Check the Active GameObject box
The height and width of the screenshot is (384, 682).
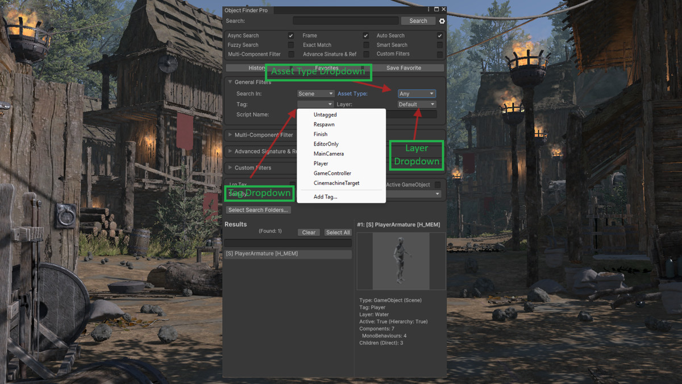(436, 183)
